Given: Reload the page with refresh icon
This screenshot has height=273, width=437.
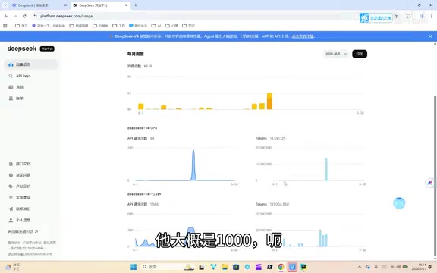Looking at the screenshot, I should 24,16.
